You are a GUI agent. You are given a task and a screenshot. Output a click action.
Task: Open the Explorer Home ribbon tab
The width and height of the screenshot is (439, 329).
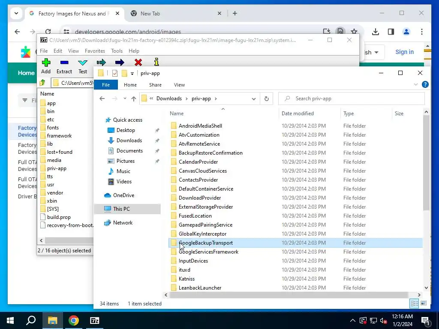tap(130, 85)
